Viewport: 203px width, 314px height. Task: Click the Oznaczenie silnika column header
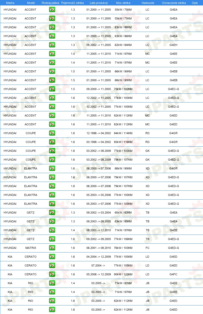pos(174,3)
